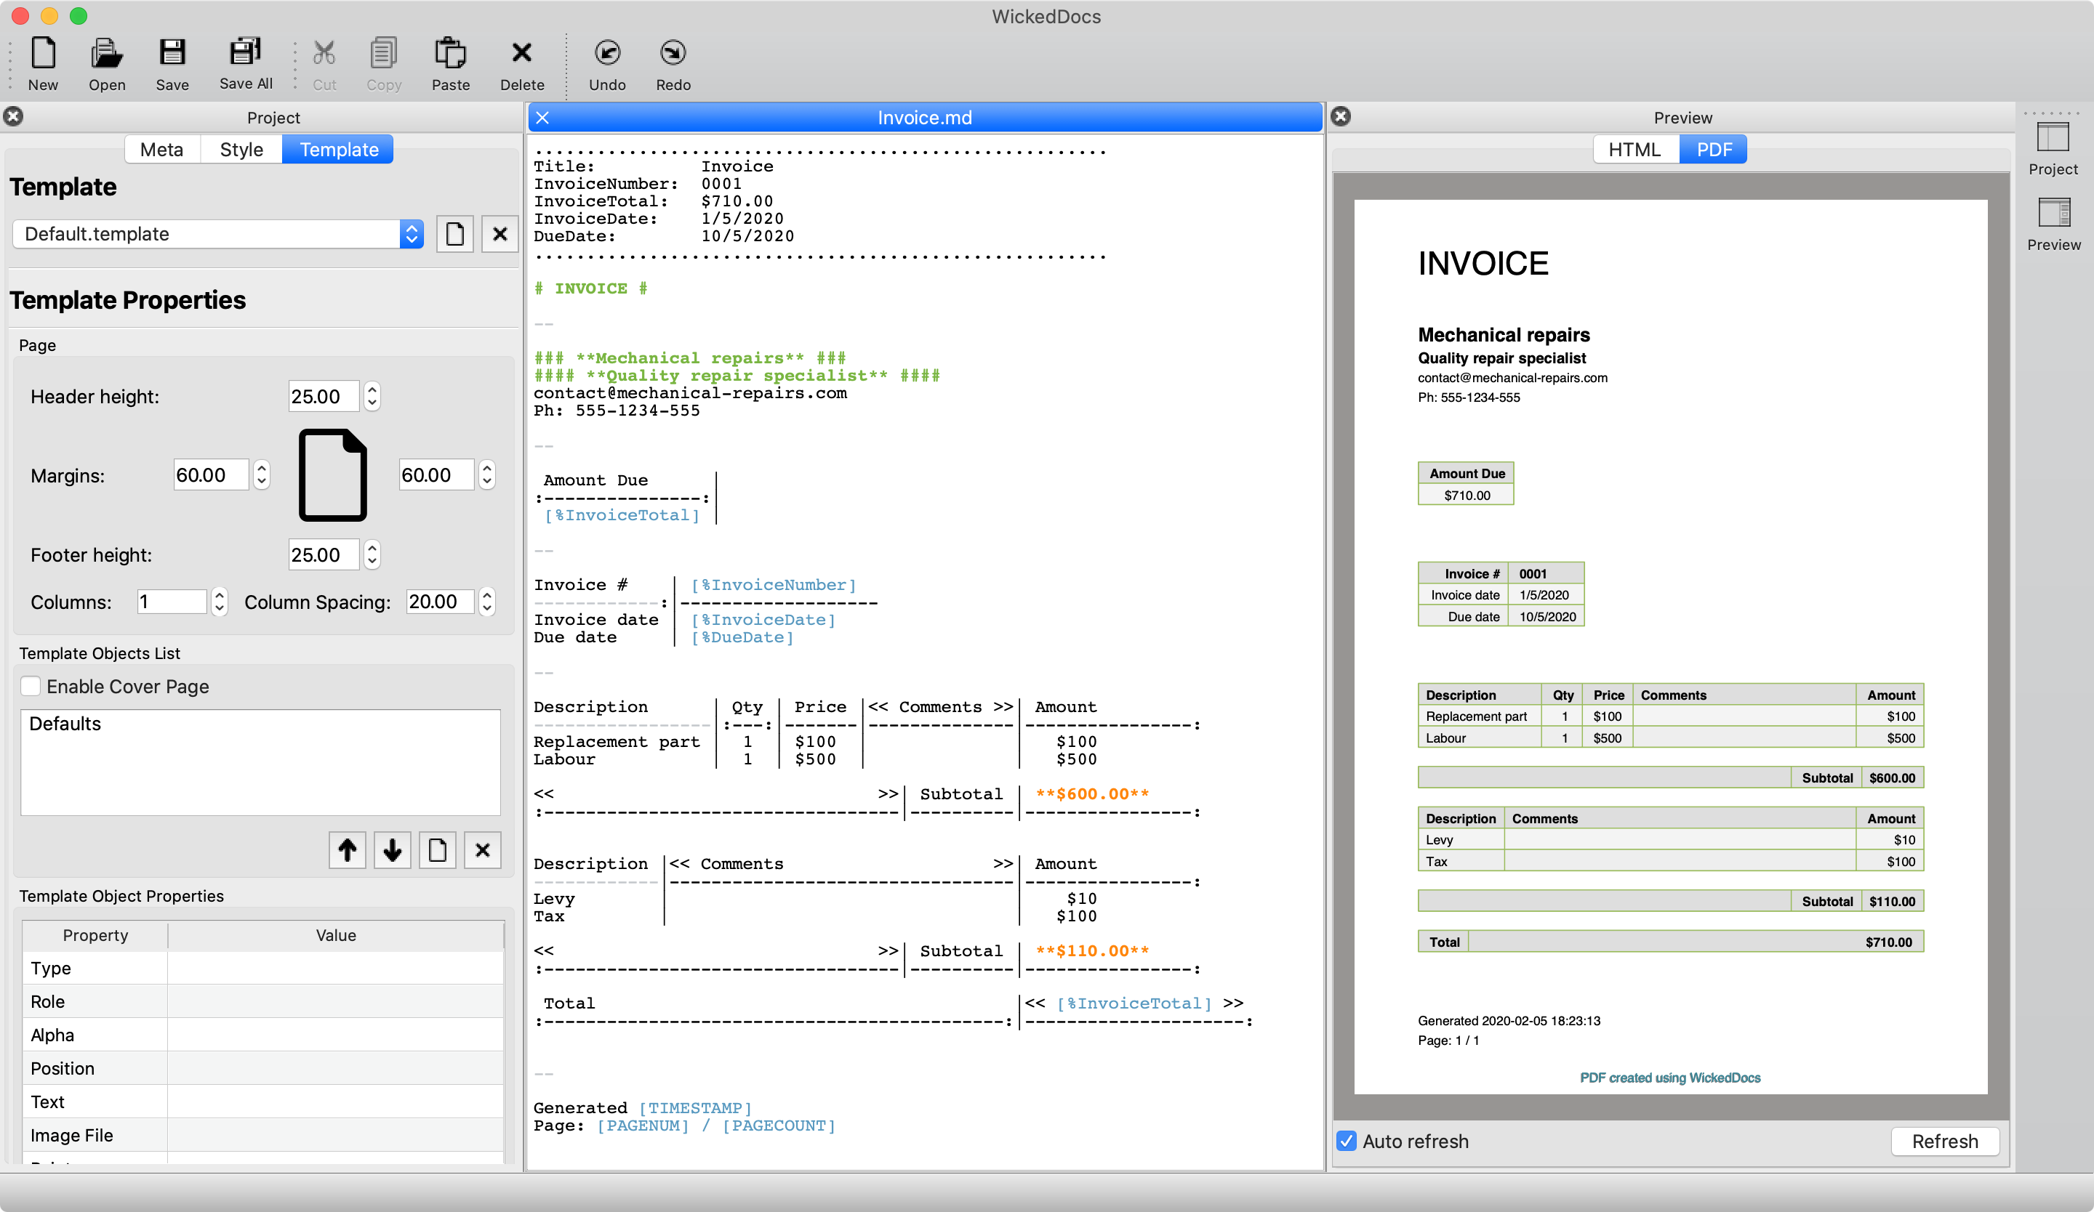Adjust the Columns count stepper
The height and width of the screenshot is (1212, 2094).
(220, 602)
